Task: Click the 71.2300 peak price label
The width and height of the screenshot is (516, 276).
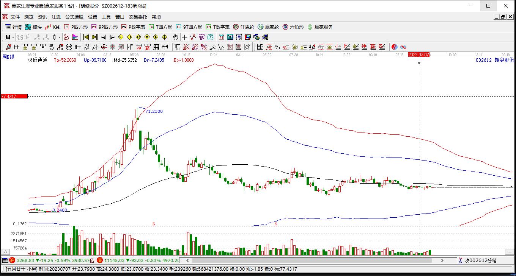Action: click(x=154, y=111)
